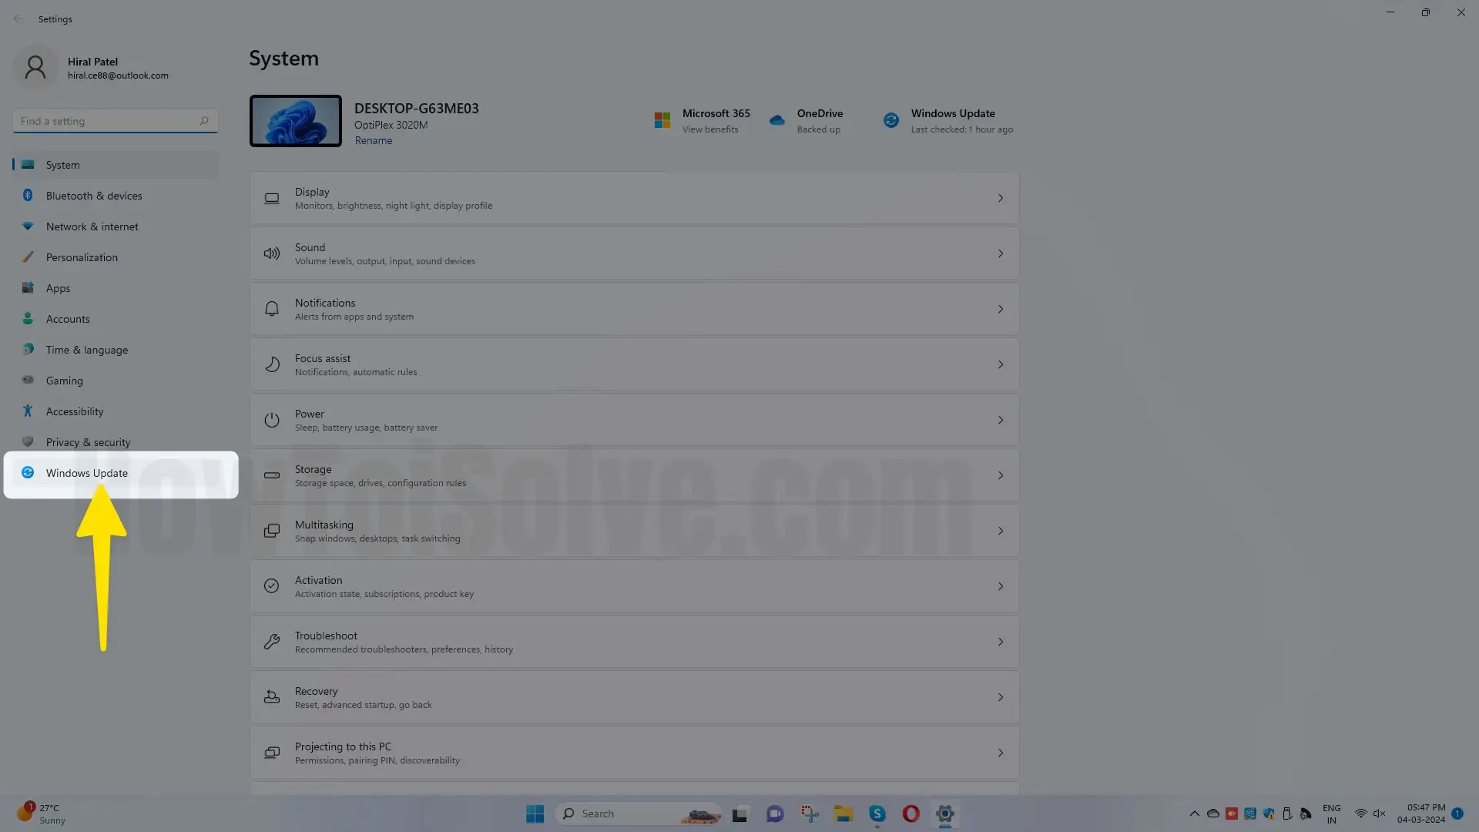Click the desktop wallpaper thumbnail
The image size is (1479, 832).
pos(296,121)
